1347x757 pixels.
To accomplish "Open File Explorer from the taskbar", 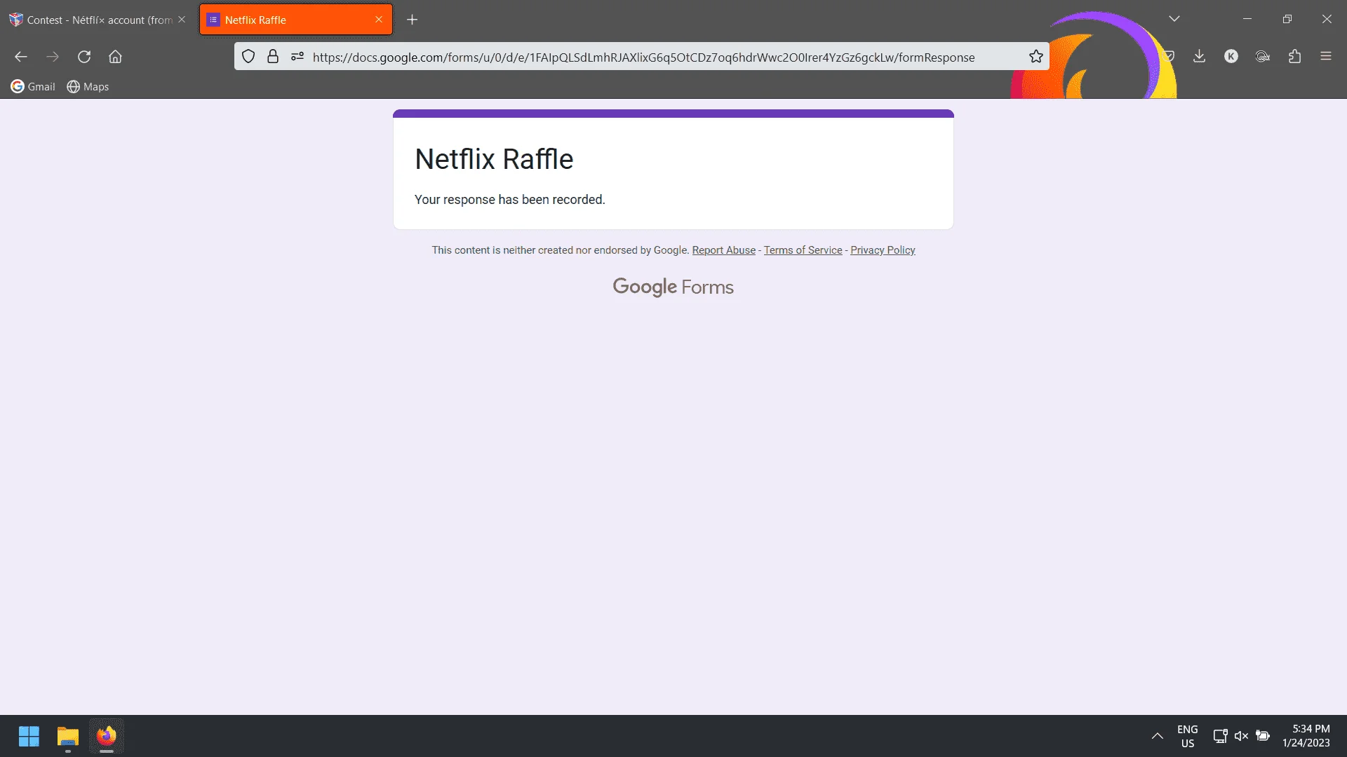I will pos(68,736).
